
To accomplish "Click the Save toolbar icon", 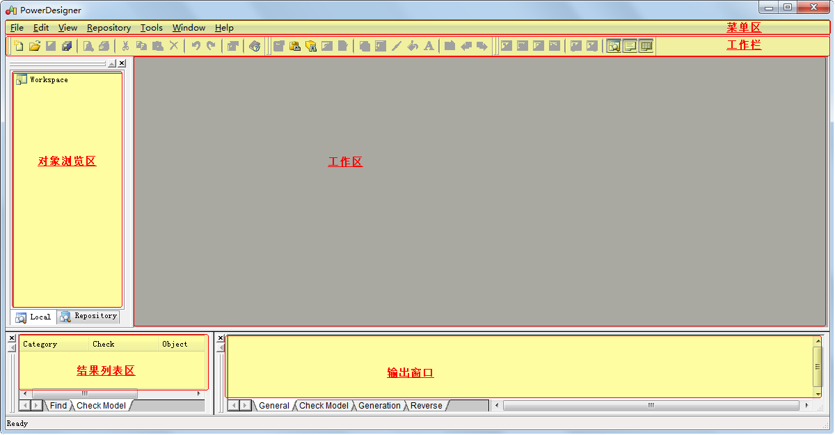I will 51,46.
